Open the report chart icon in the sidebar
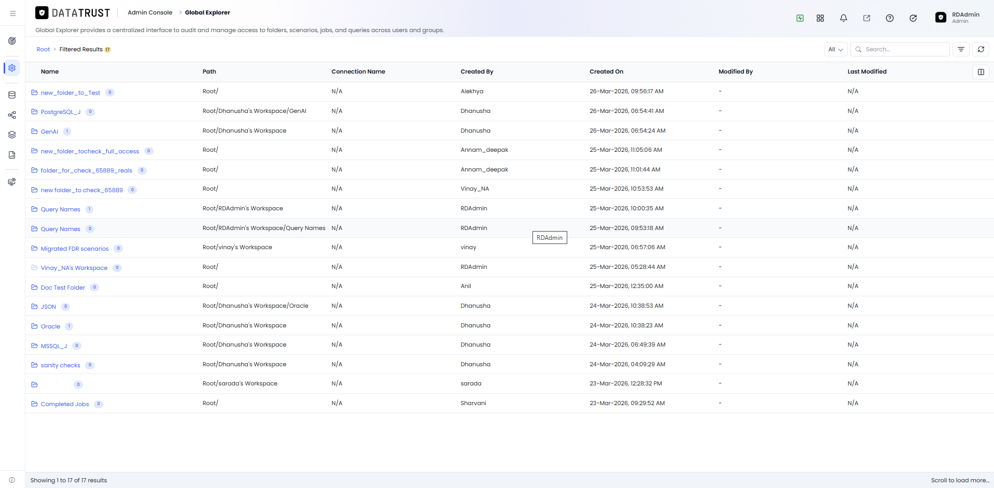This screenshot has width=994, height=488. pyautogui.click(x=12, y=155)
